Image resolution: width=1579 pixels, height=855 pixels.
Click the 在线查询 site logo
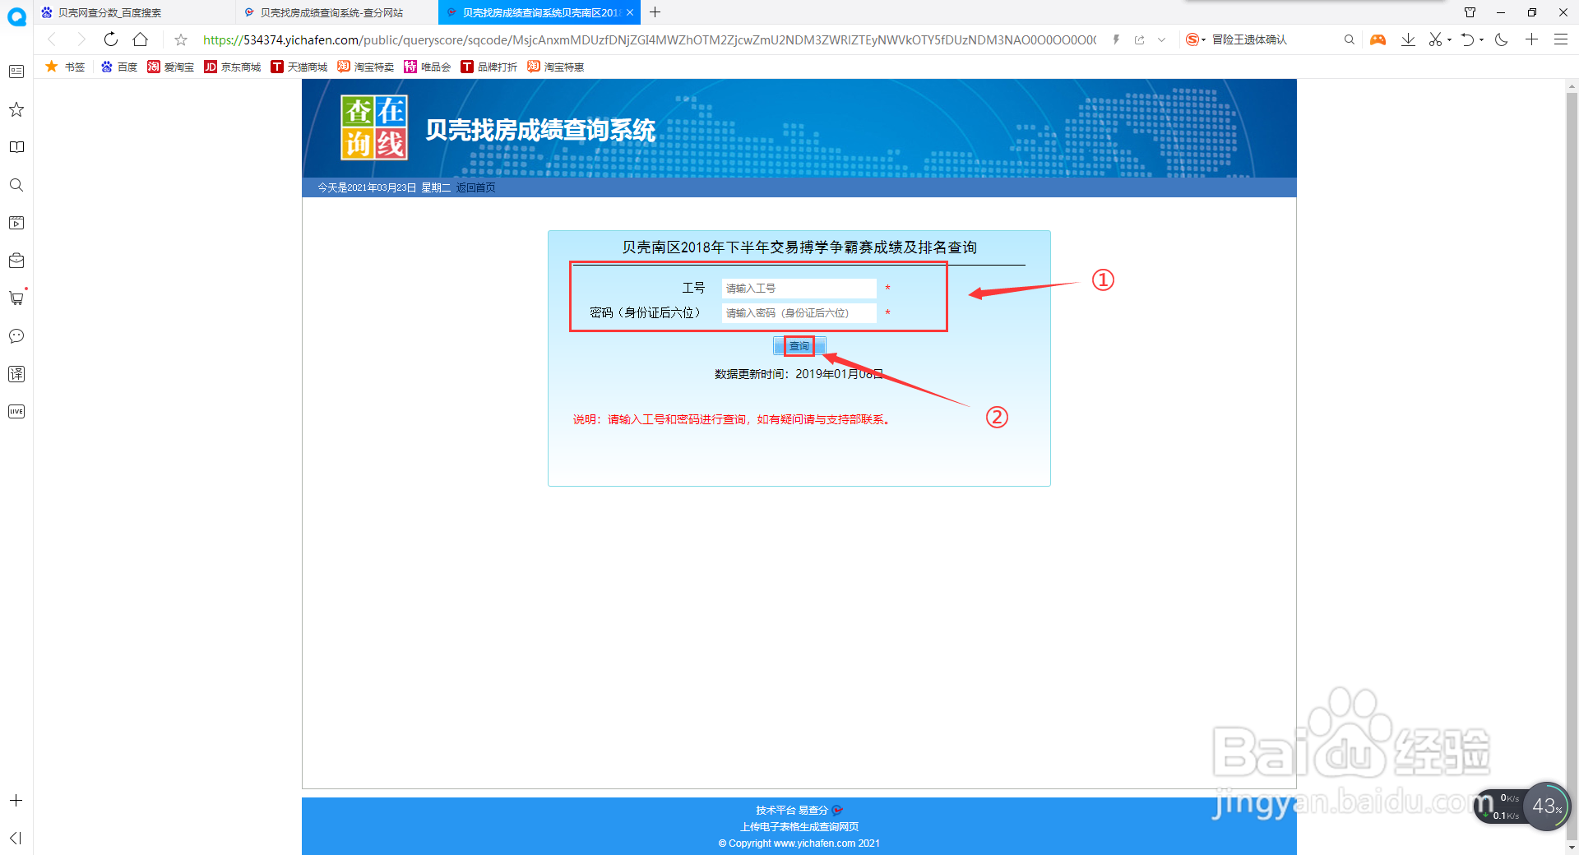coord(374,127)
